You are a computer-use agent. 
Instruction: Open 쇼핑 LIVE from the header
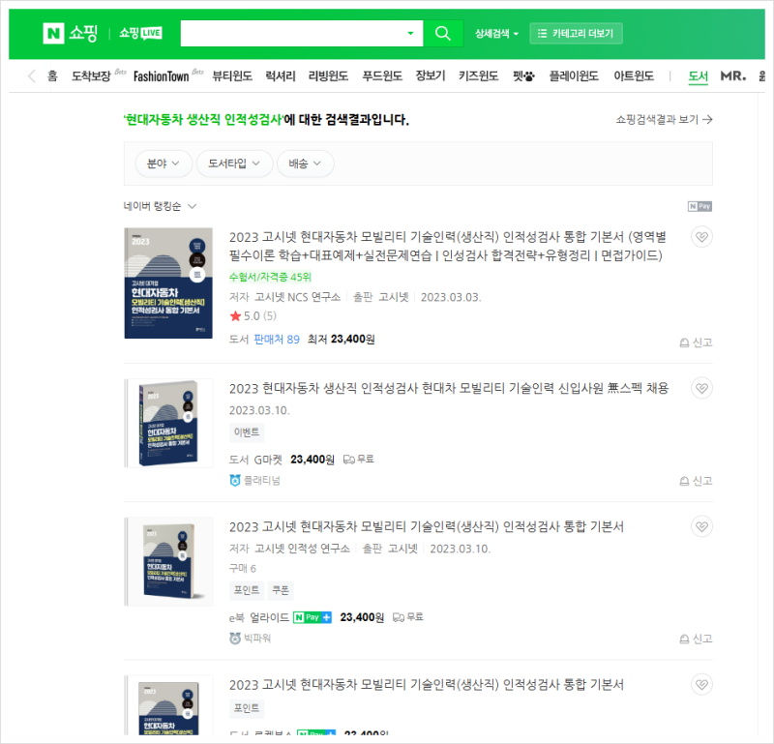(140, 33)
